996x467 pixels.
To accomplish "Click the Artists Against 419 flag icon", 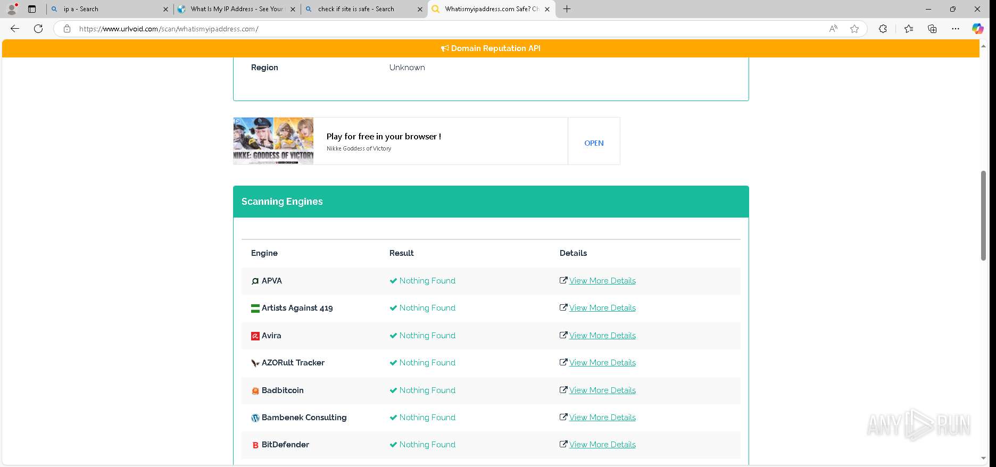I will (x=255, y=308).
